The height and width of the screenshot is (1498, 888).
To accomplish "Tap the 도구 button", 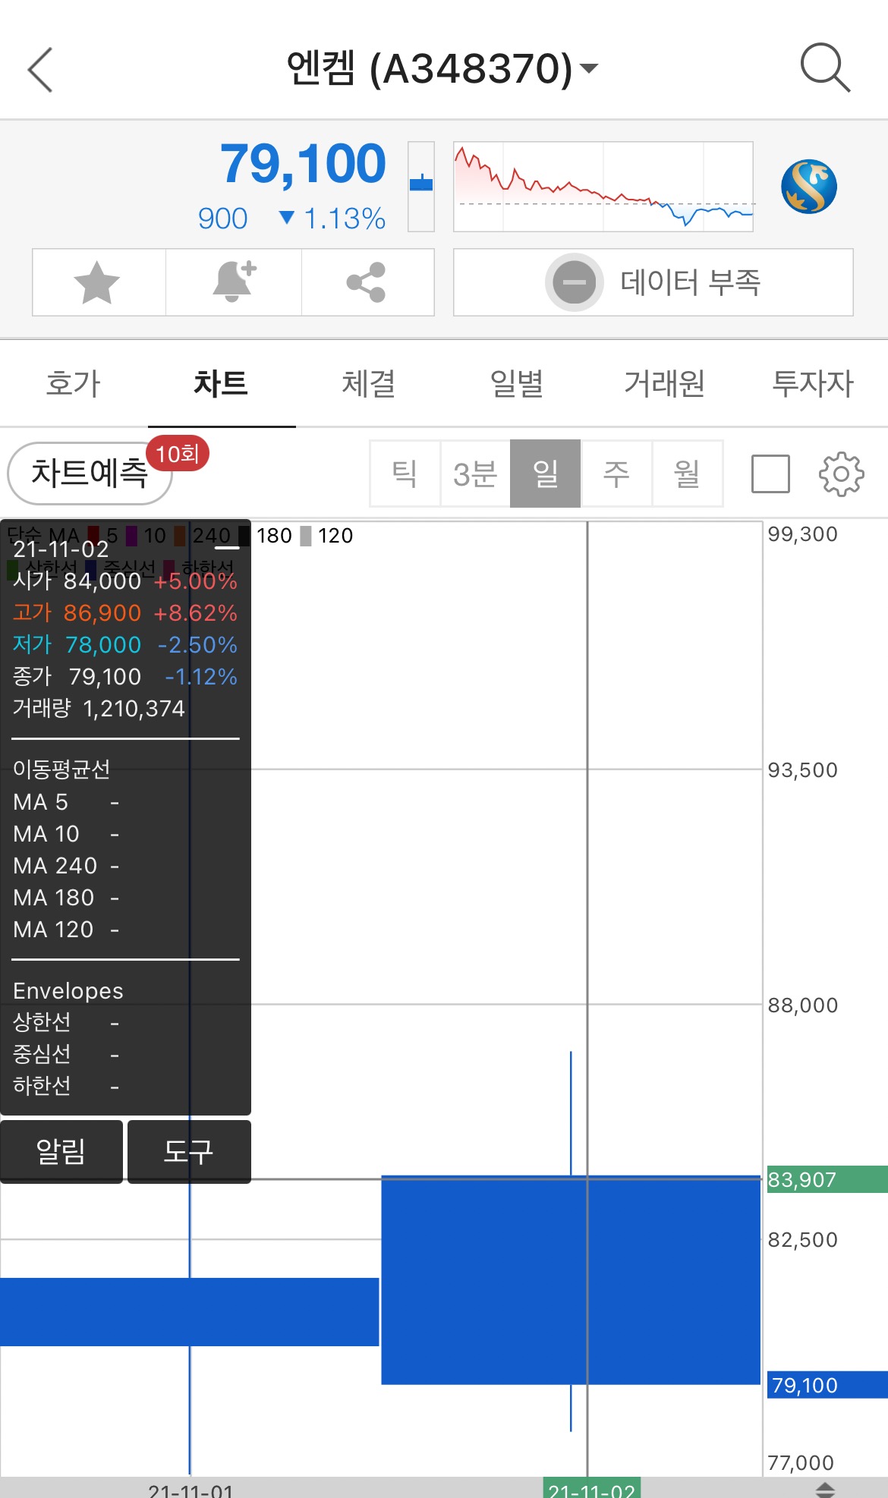I will point(189,1151).
